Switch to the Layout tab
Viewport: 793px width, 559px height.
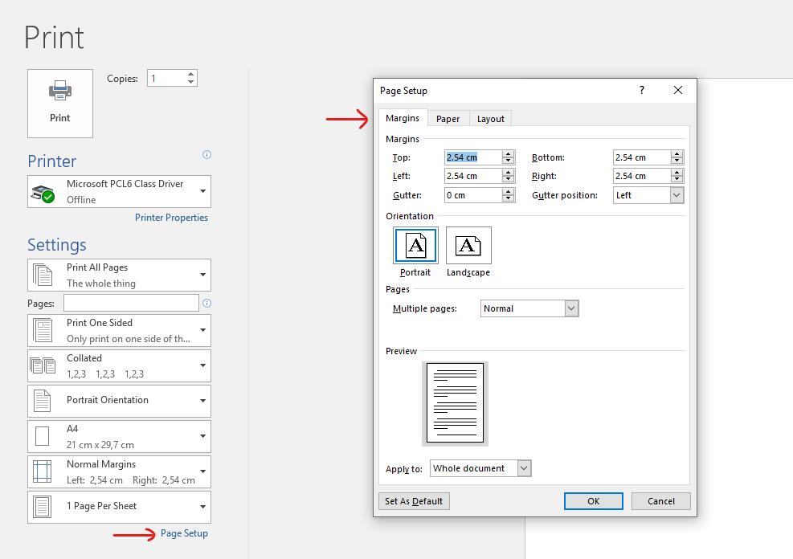490,119
